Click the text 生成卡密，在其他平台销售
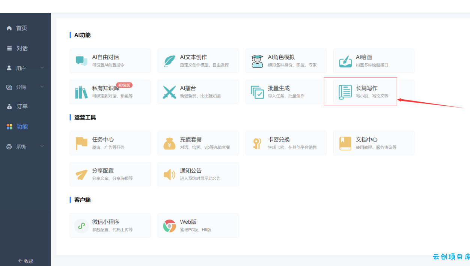The image size is (470, 266). [x=292, y=147]
